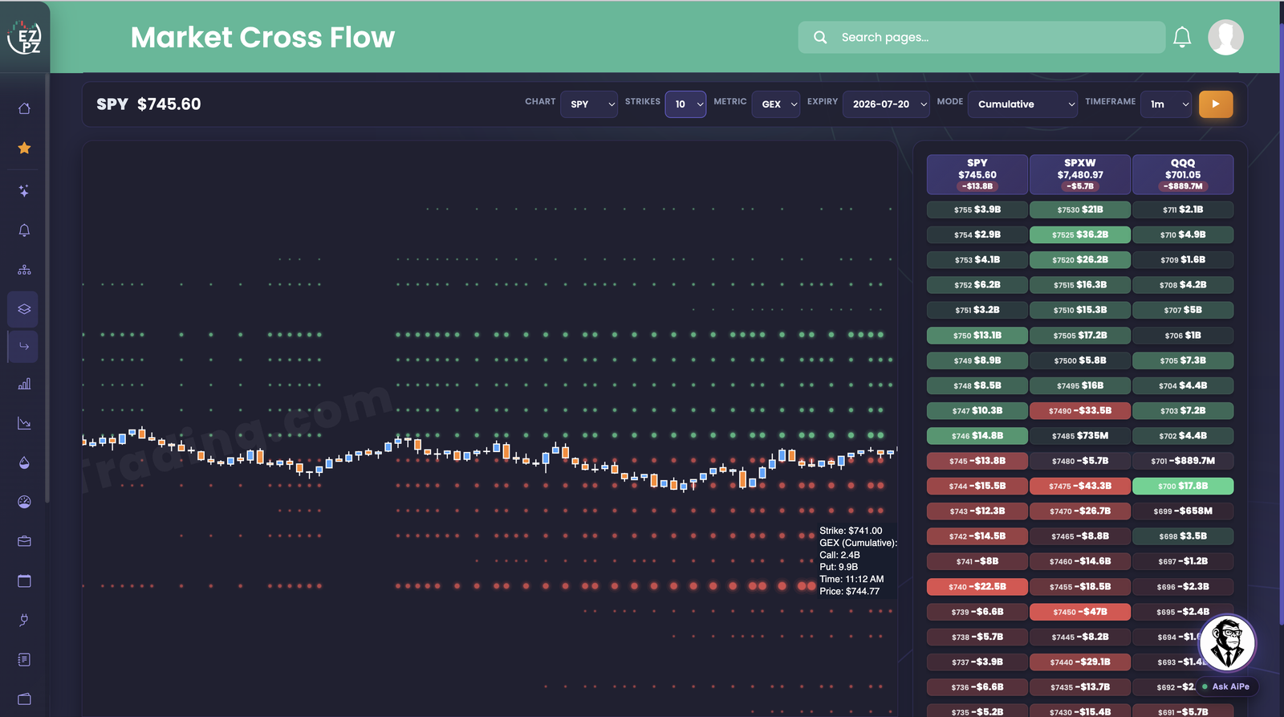This screenshot has height=717, width=1284.
Task: Open the STRIKES dropdown set to 10
Action: 685,104
